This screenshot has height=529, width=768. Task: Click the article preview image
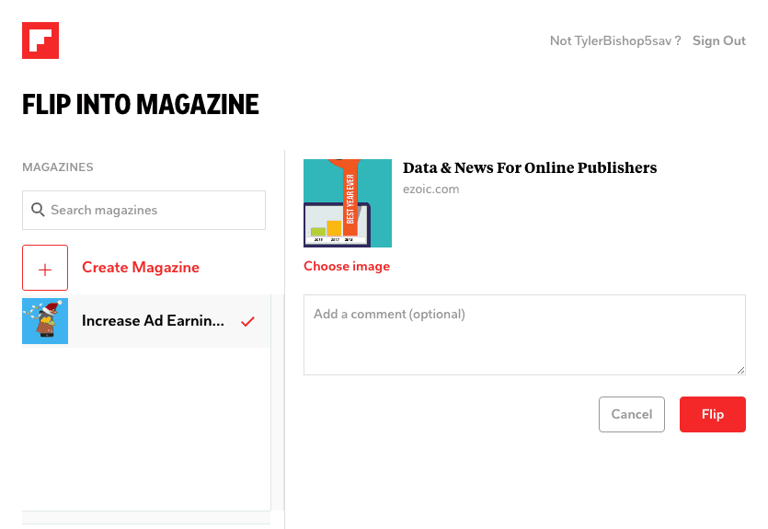[348, 203]
